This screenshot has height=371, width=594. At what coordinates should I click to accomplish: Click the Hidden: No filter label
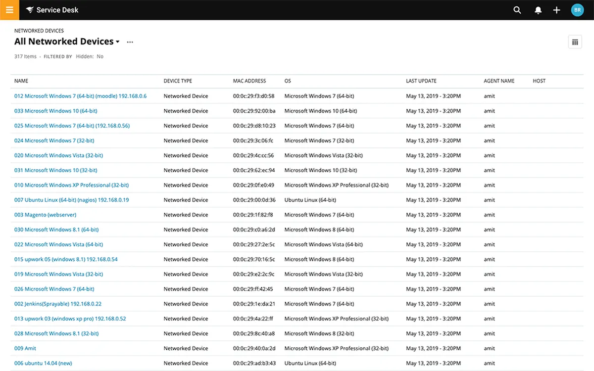click(90, 56)
